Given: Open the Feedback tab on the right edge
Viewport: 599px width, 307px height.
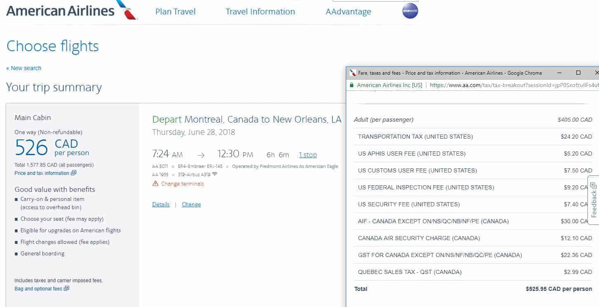Looking at the screenshot, I should pos(593,199).
